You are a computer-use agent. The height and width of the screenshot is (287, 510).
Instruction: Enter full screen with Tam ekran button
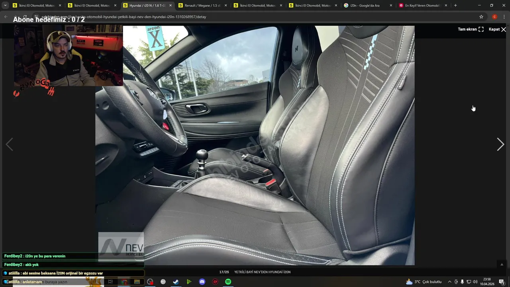point(471,29)
